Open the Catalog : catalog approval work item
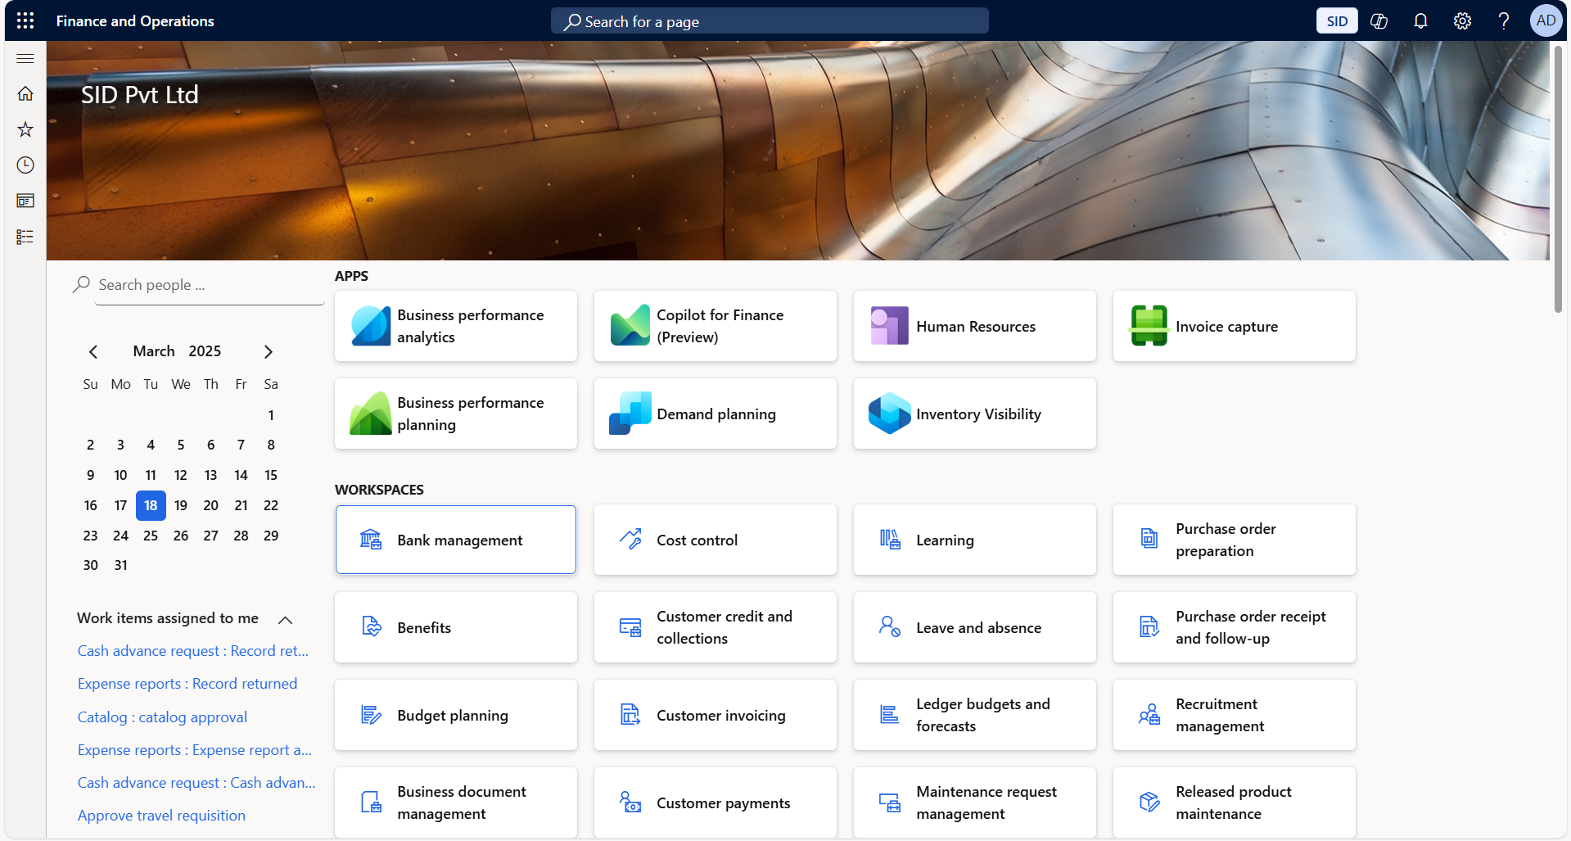The image size is (1571, 841). 161,717
